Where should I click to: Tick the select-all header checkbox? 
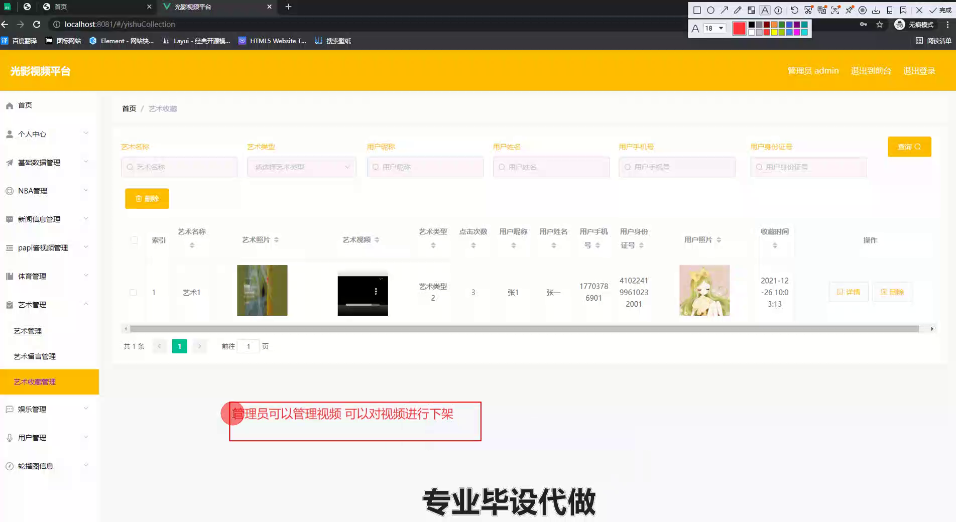point(134,240)
